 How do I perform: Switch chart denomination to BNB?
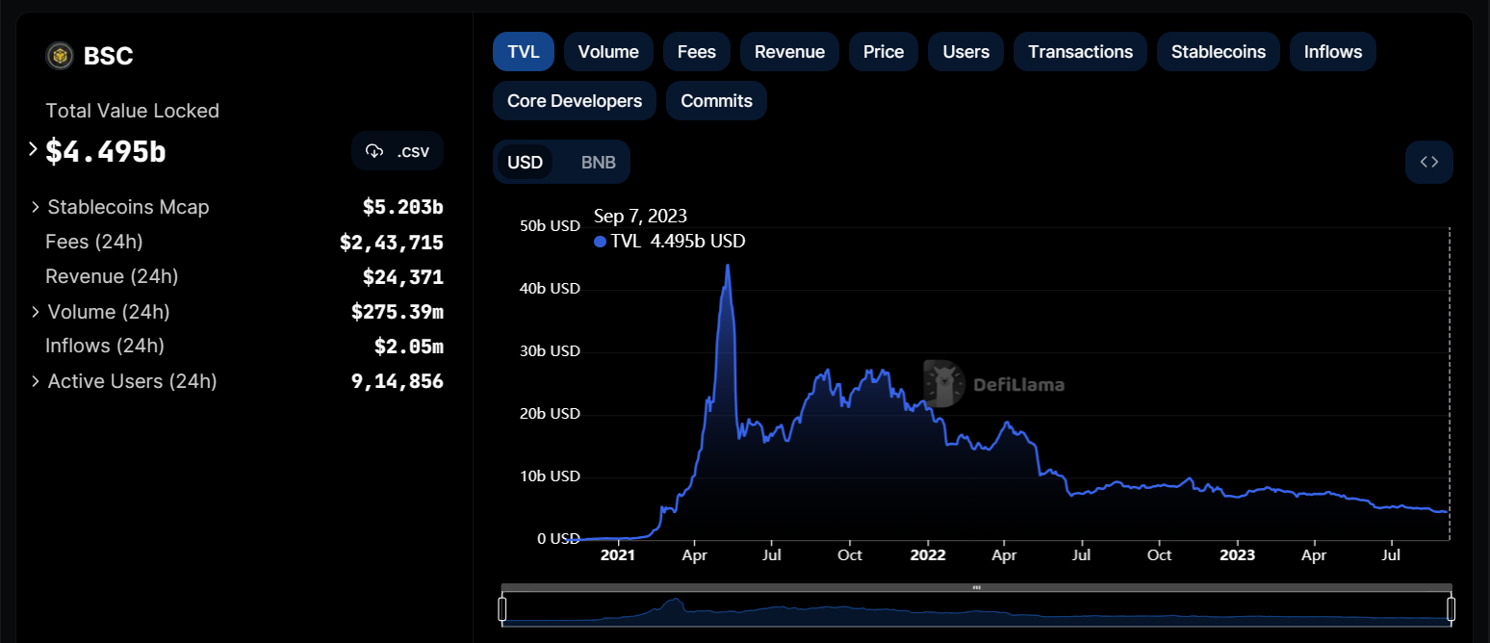pos(599,162)
